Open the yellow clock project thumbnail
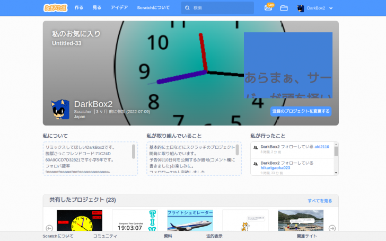This screenshot has width=386, height=241. coord(80,220)
